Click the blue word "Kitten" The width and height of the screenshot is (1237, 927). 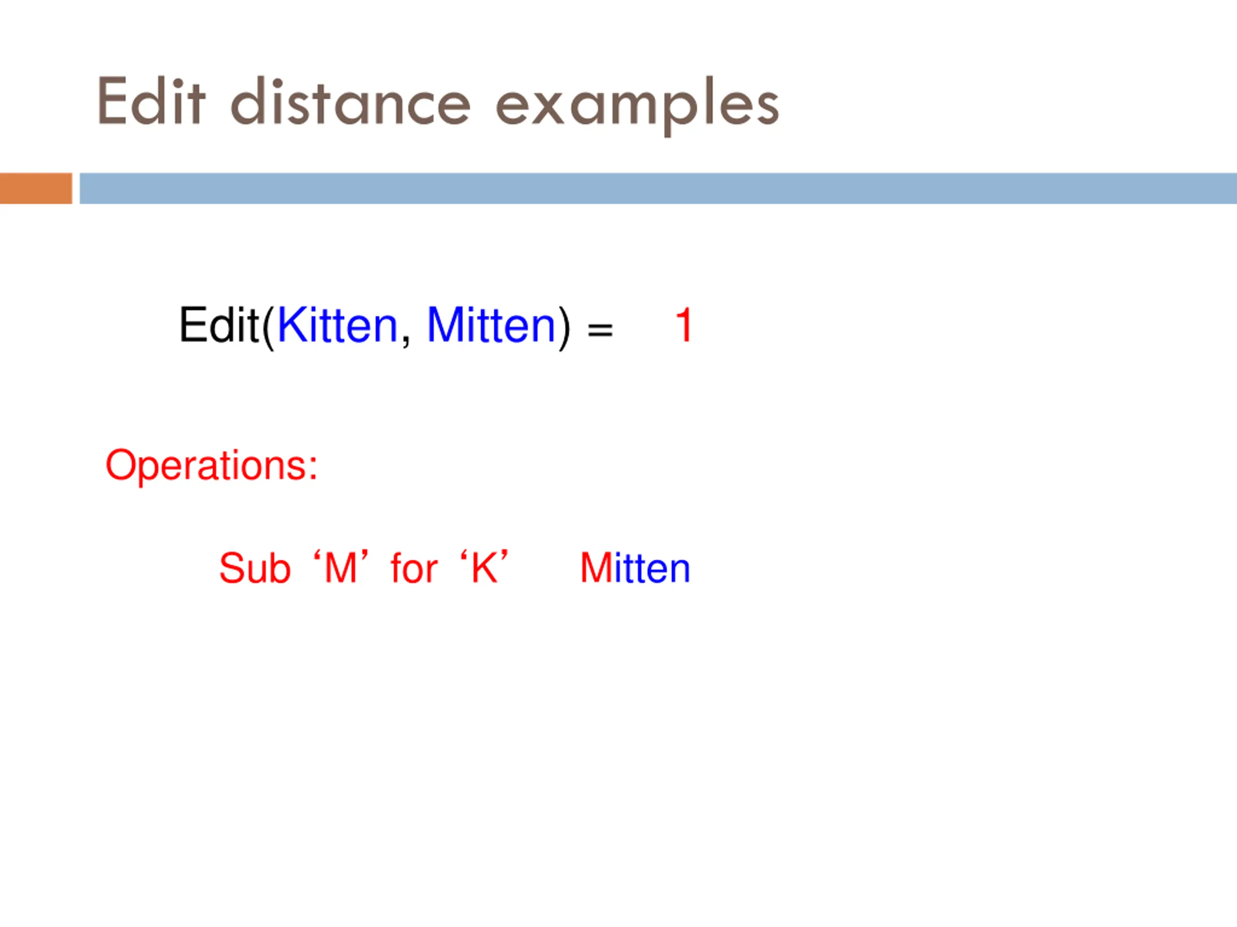pos(337,324)
